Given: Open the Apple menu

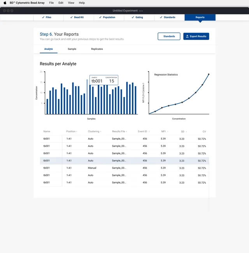Looking at the screenshot, I should [x=5, y=3].
